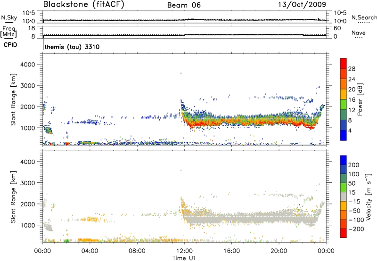The width and height of the screenshot is (377, 261).
Task: Click the 'themis (tau) 3310' text
Action: (x=72, y=47)
